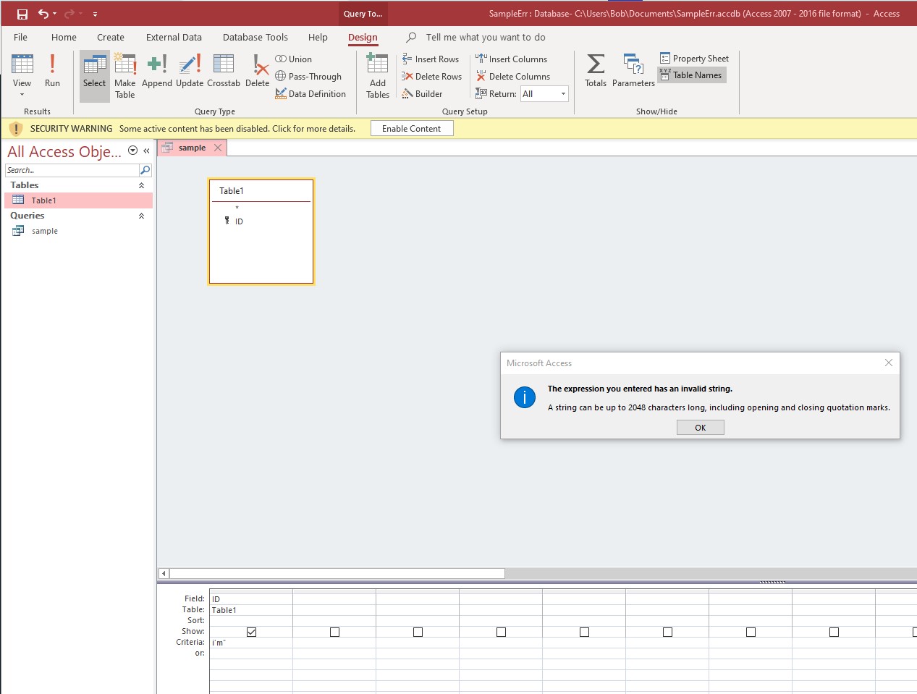Click Delete Columns
The height and width of the screenshot is (694, 917).
click(x=513, y=77)
